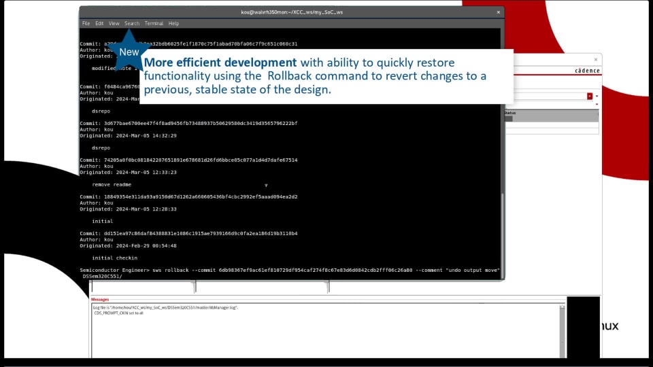Click the 'initial checkin' commit message
The width and height of the screenshot is (653, 367).
114,258
